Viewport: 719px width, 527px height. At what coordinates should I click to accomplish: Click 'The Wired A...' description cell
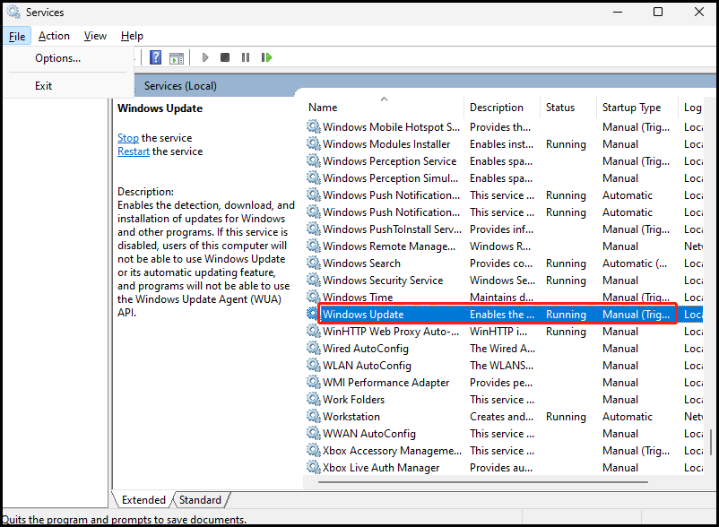(502, 349)
